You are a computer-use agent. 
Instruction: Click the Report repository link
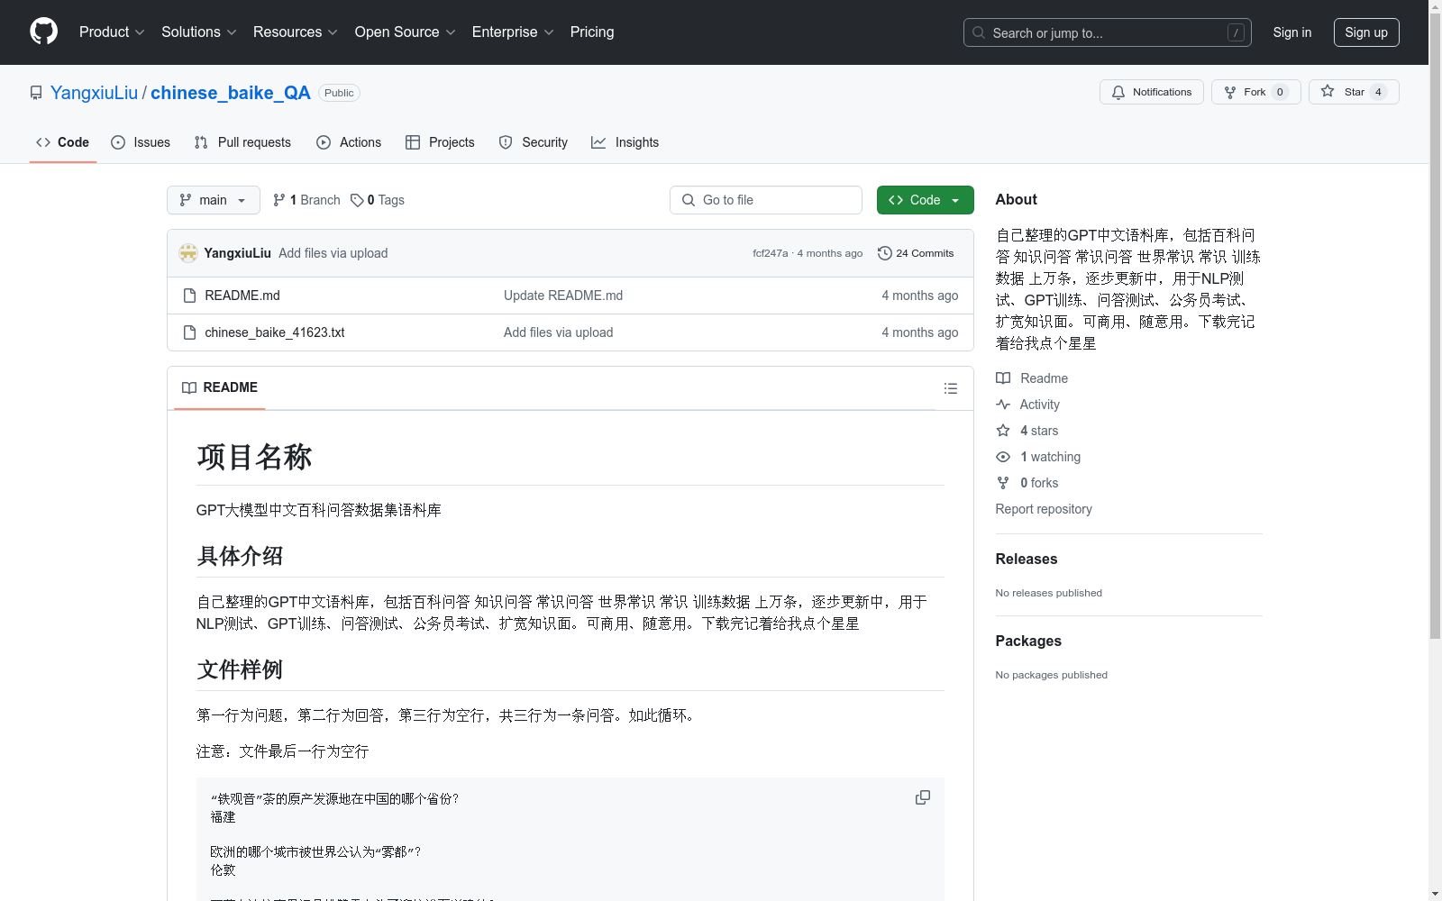tap(1044, 509)
